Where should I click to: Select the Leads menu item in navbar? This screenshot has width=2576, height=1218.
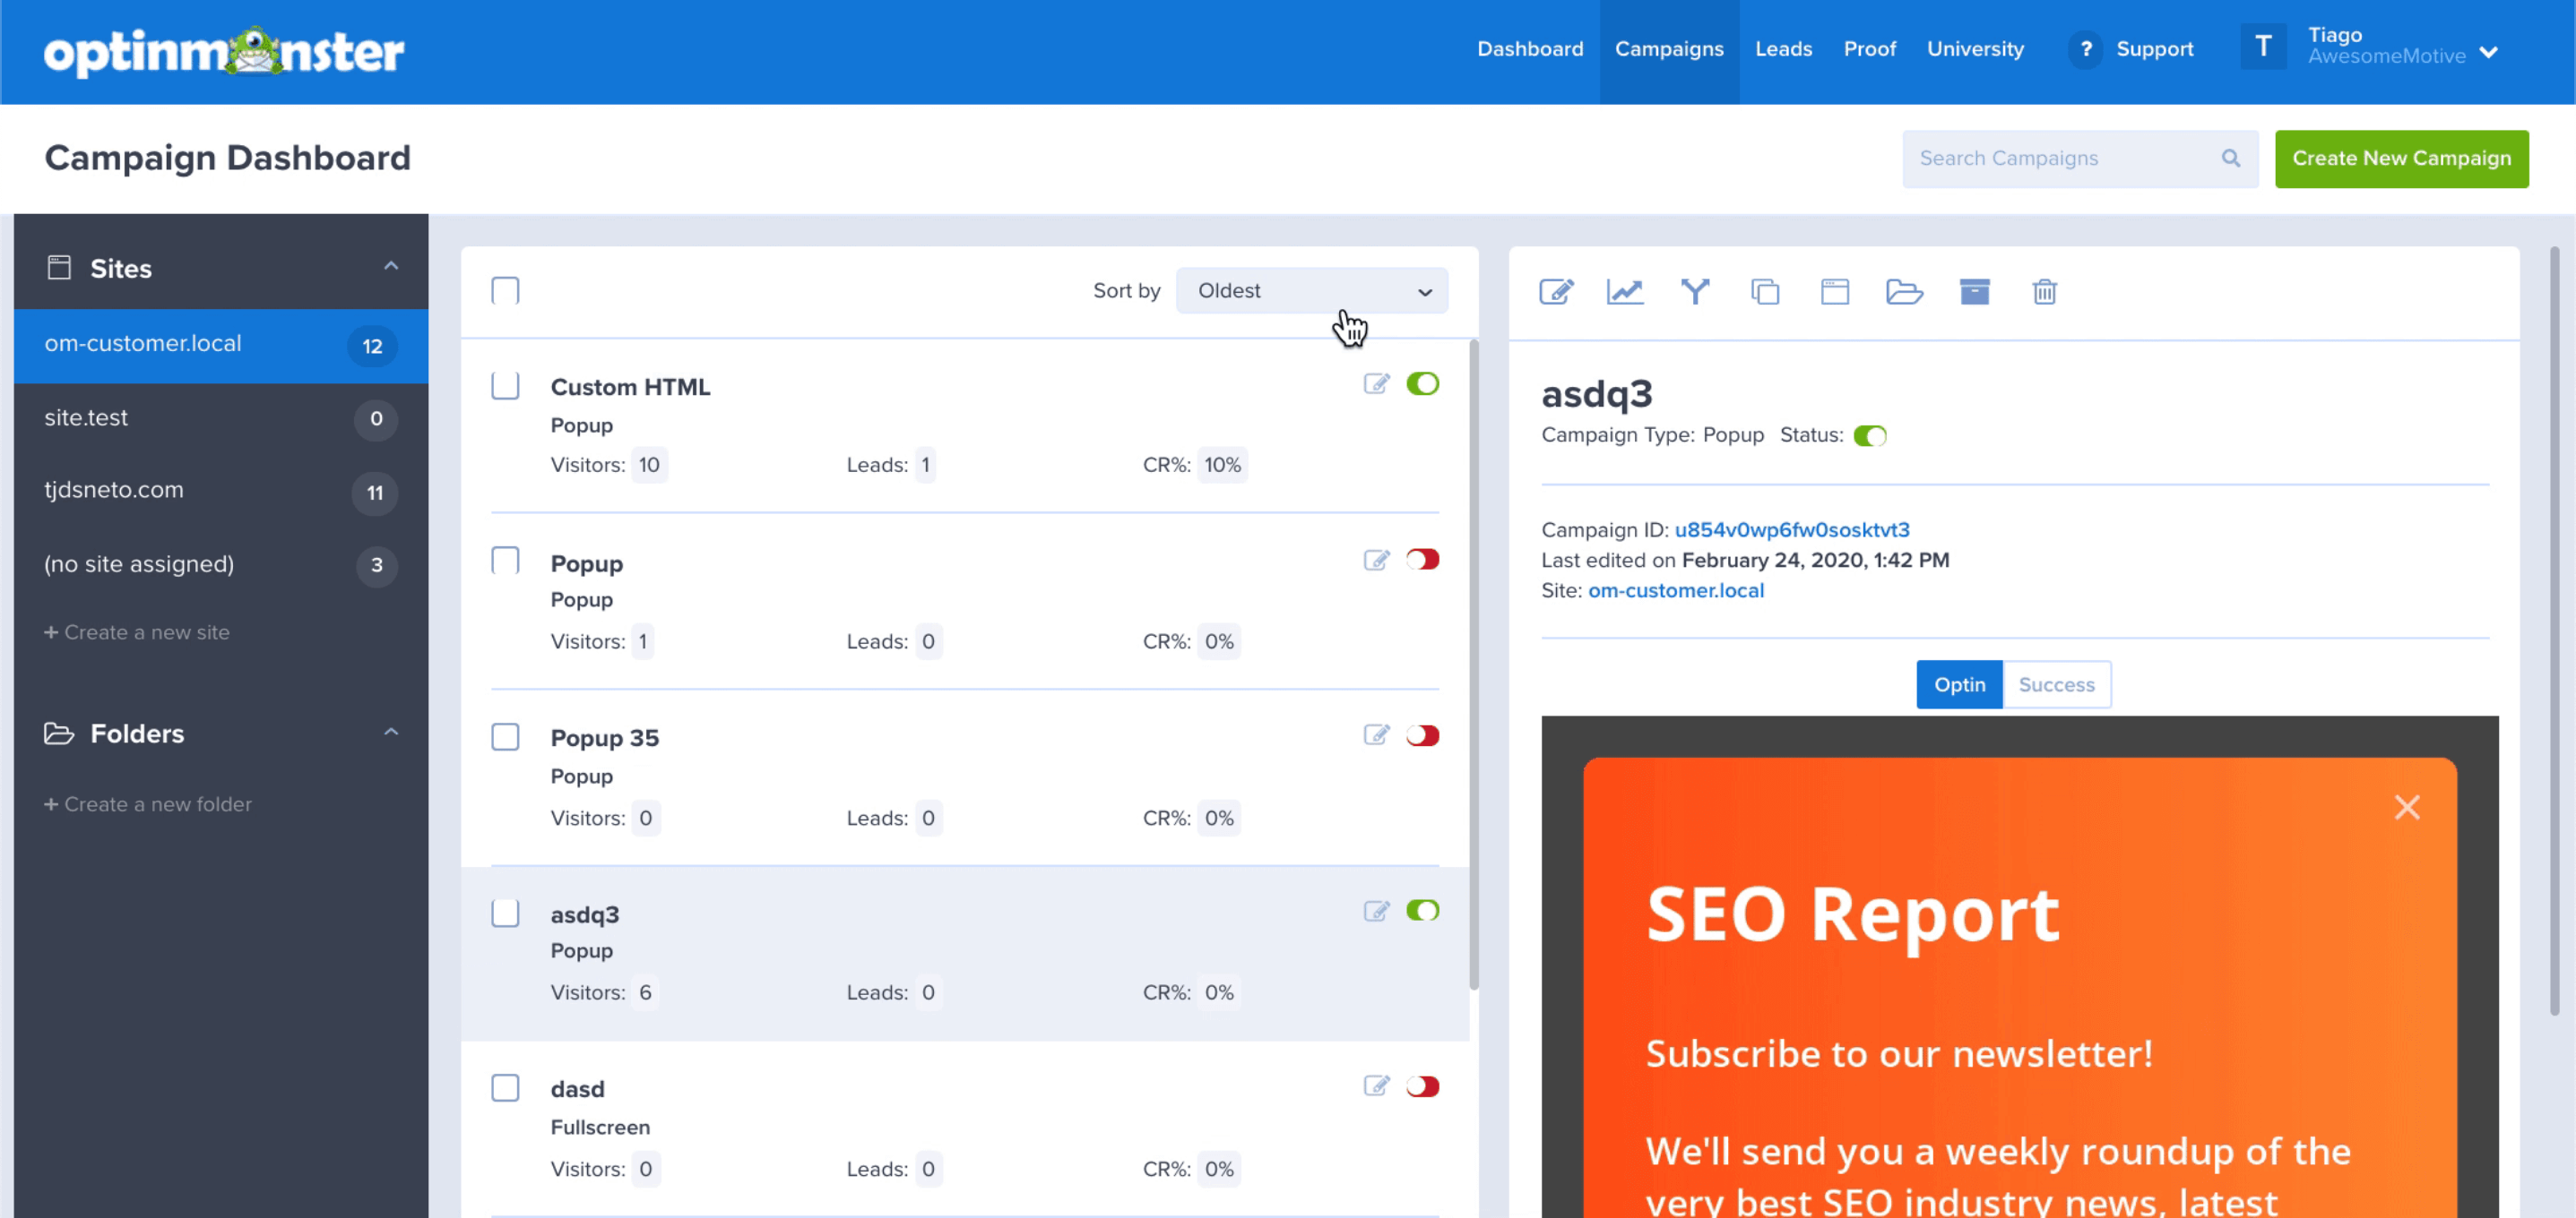point(1785,49)
